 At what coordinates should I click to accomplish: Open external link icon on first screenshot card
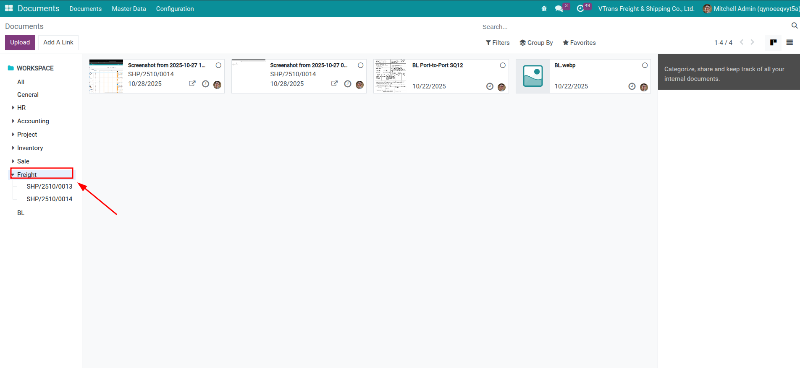coord(192,83)
